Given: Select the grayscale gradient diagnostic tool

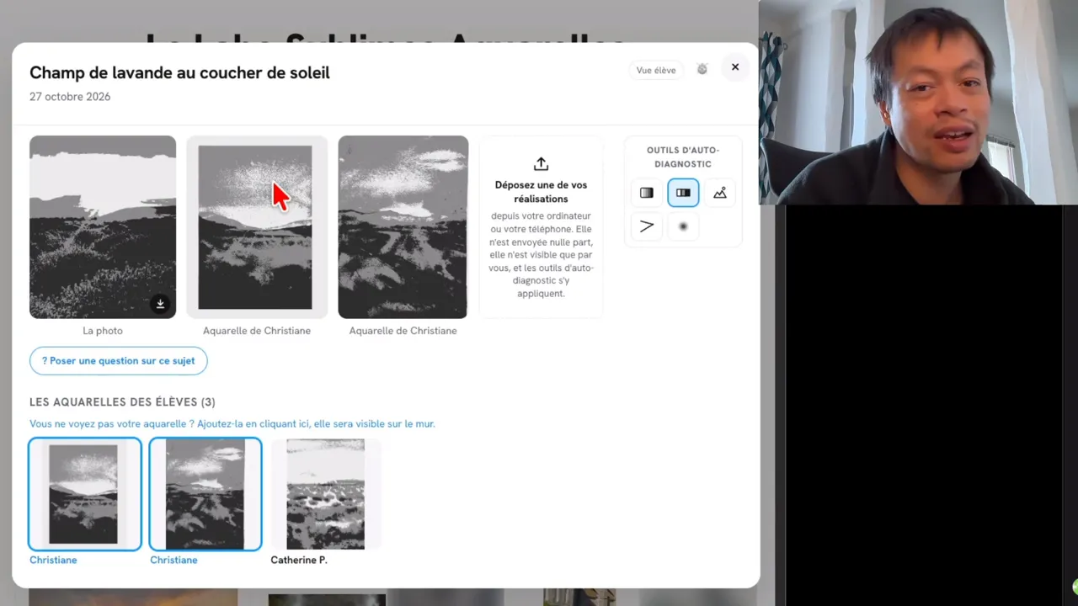Looking at the screenshot, I should (x=646, y=193).
